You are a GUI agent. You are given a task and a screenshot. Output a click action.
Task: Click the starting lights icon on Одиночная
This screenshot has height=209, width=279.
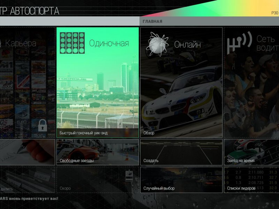point(72,43)
